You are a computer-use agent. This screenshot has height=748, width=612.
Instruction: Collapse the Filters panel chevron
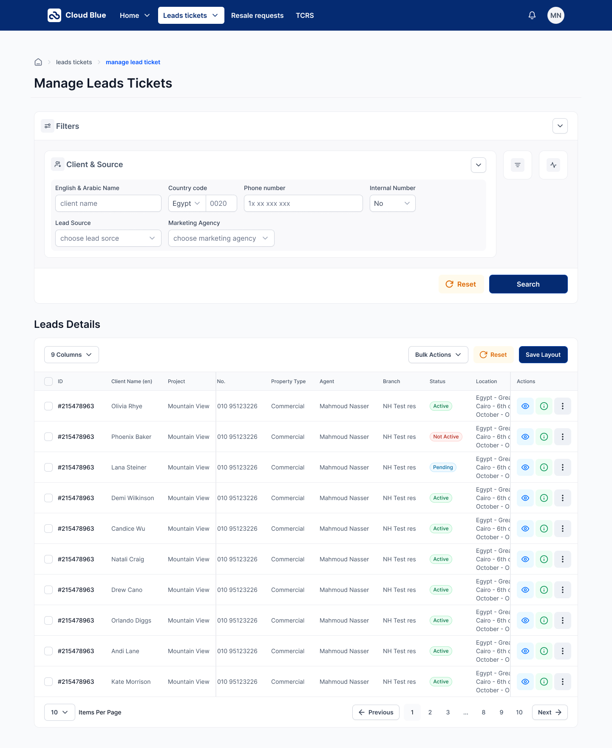tap(560, 126)
